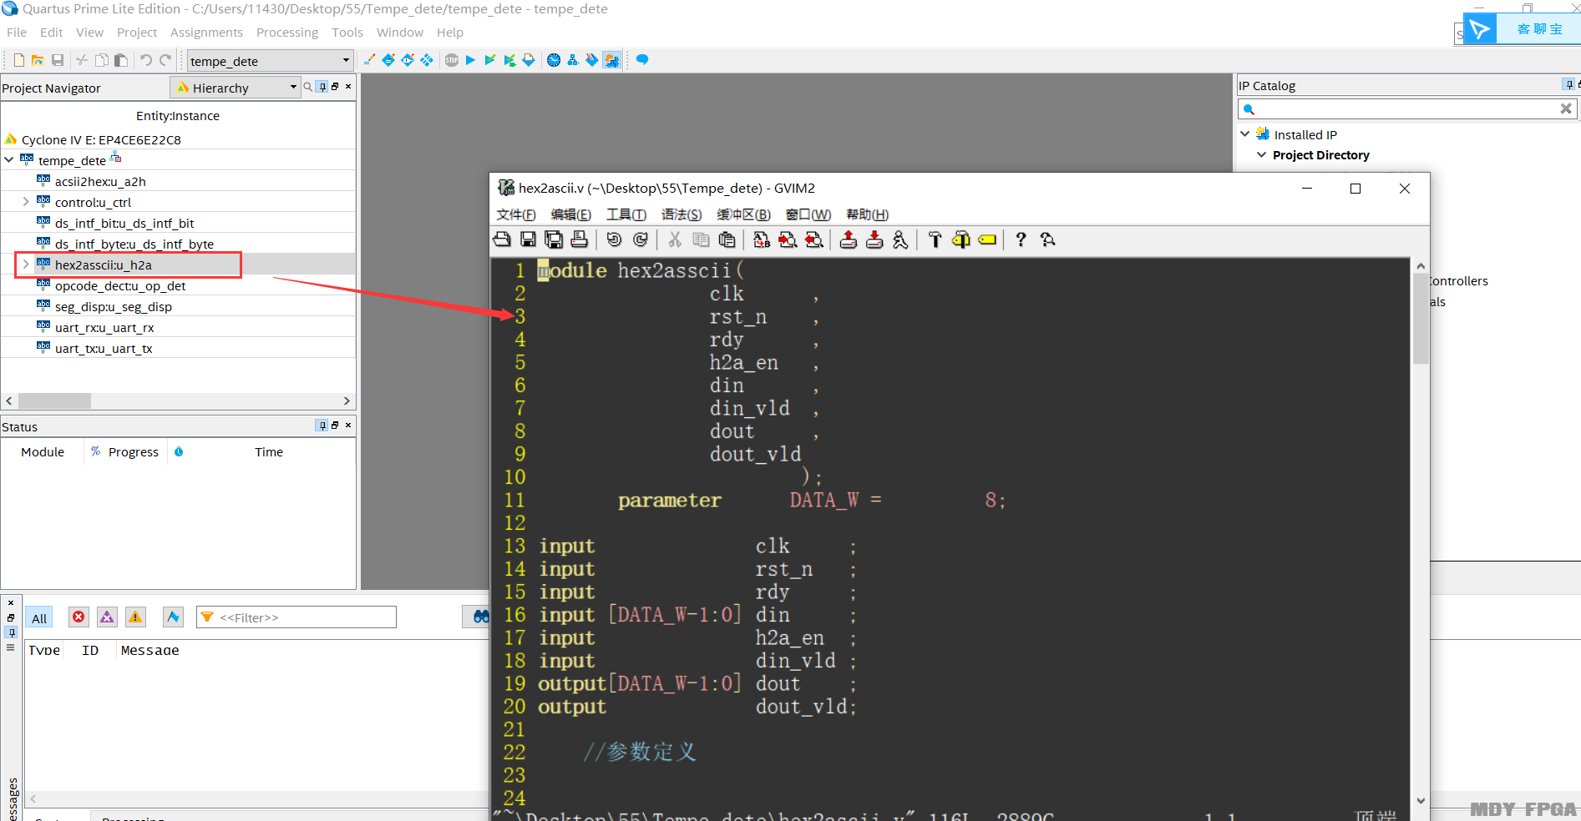The width and height of the screenshot is (1581, 821).
Task: Undo icon in GVIM toolbar
Action: tap(614, 239)
